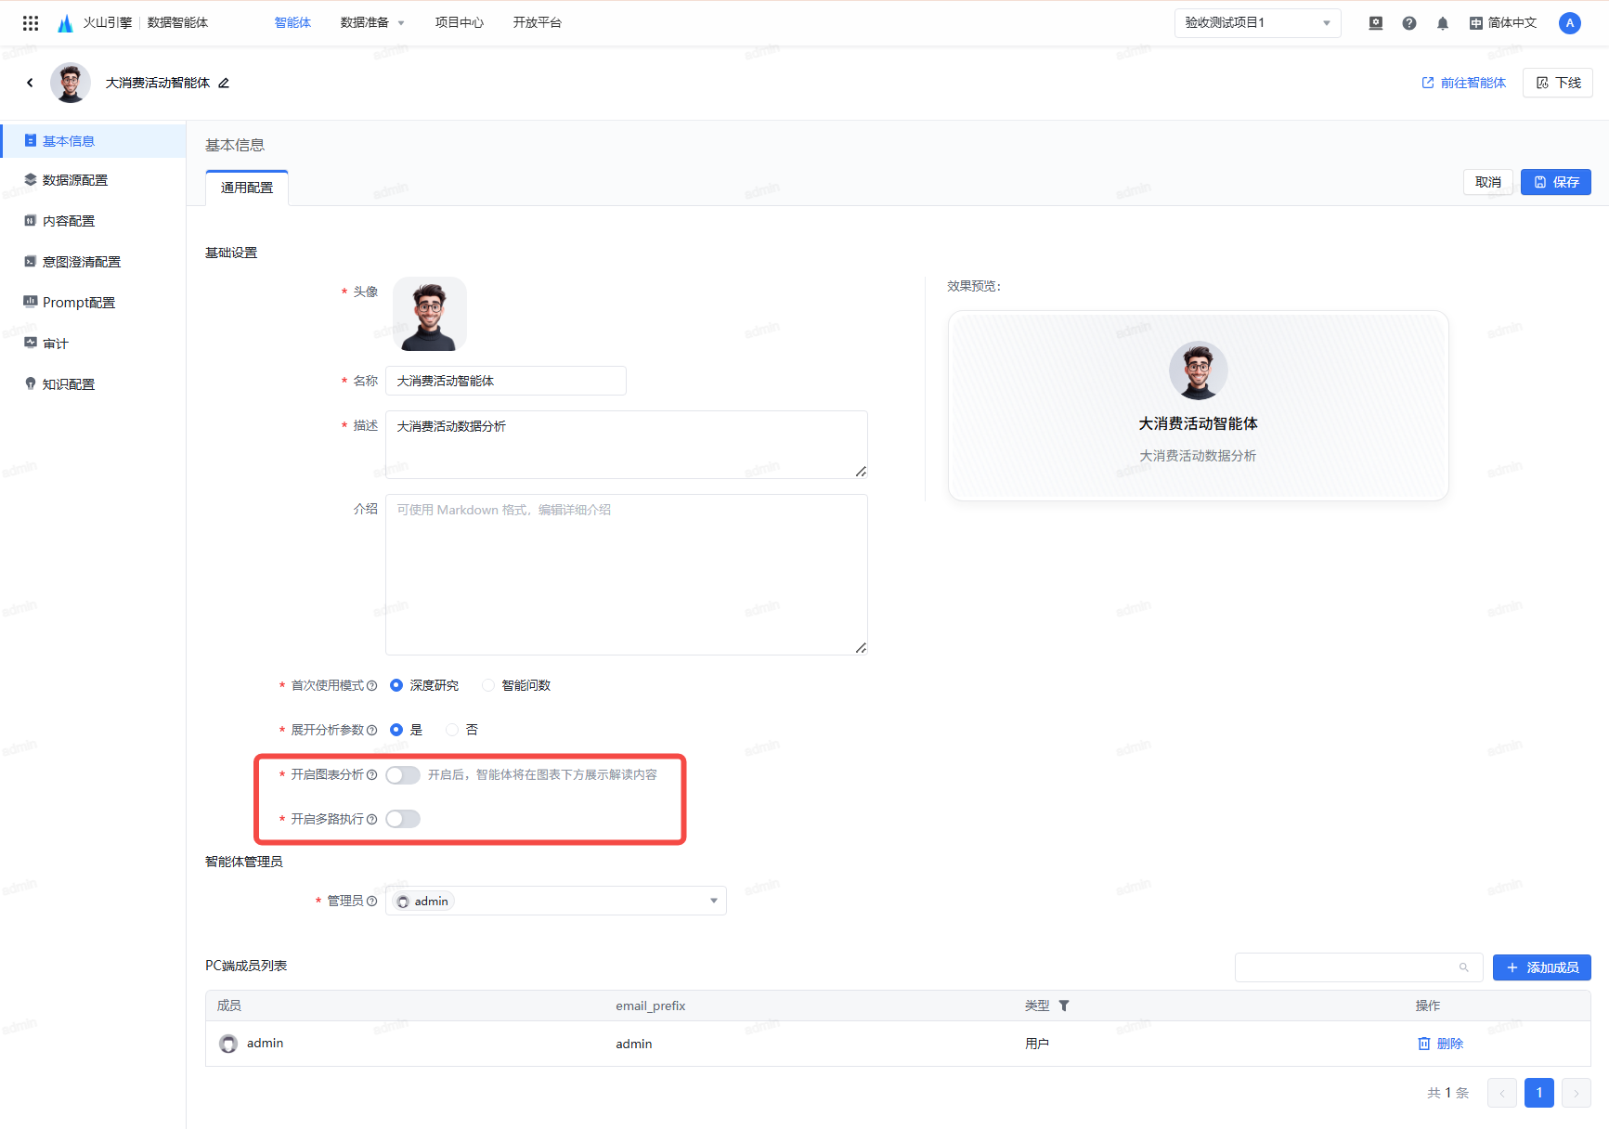Click the email_prefix column header
The image size is (1609, 1129).
(x=651, y=1006)
